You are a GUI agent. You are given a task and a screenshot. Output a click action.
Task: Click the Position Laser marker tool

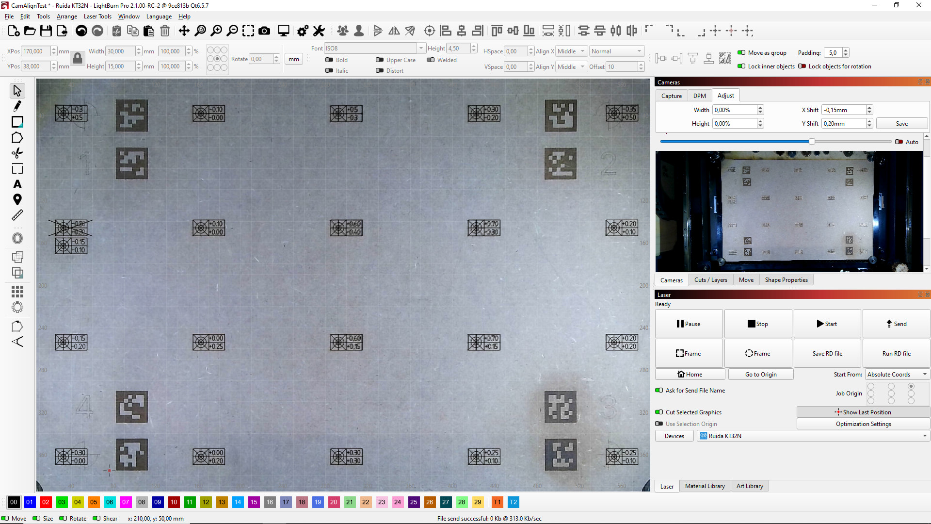tap(17, 199)
